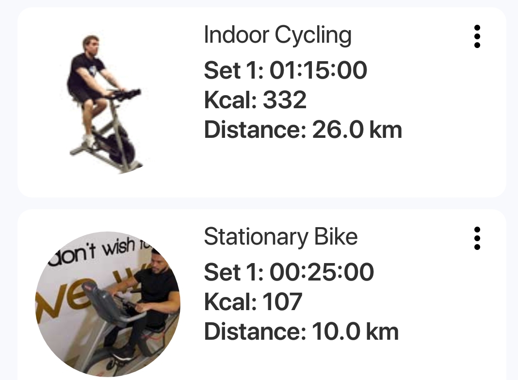Click the Stationary Bike title text

tap(280, 237)
